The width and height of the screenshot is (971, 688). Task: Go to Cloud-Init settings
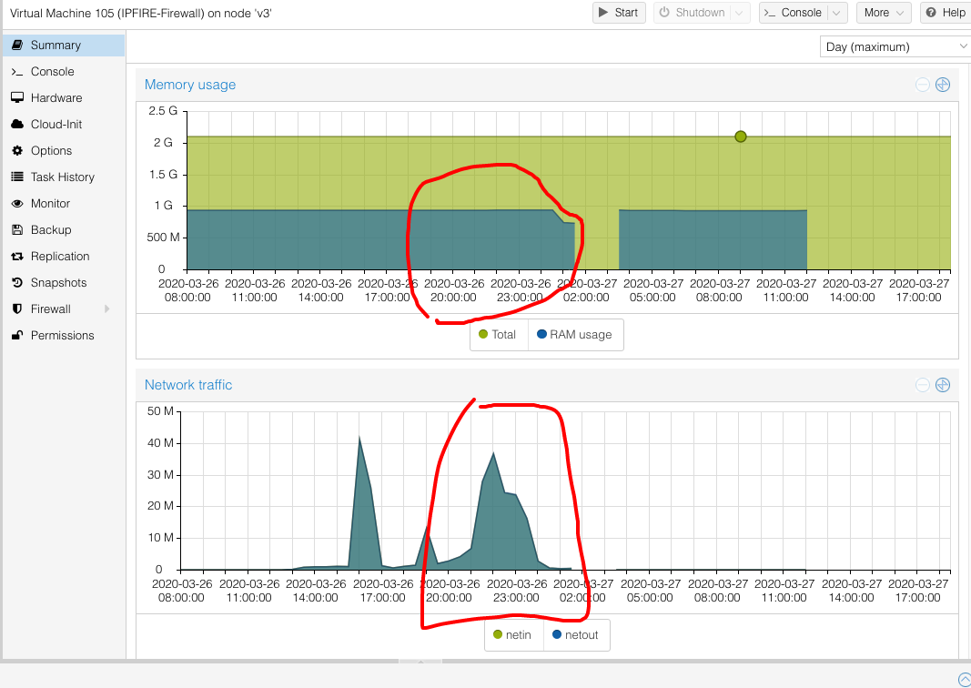click(x=64, y=125)
